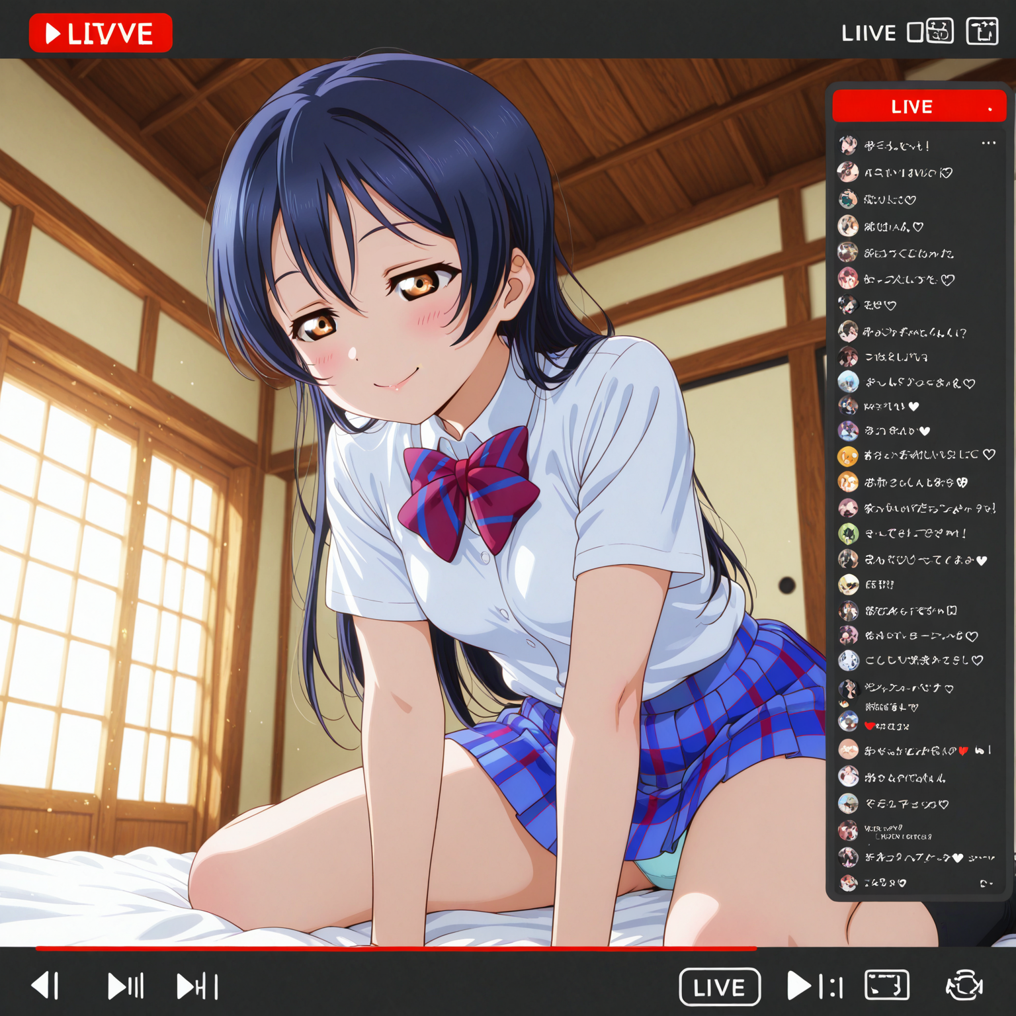Click the main video stream picture
This screenshot has height=1016, width=1016.
click(x=413, y=503)
